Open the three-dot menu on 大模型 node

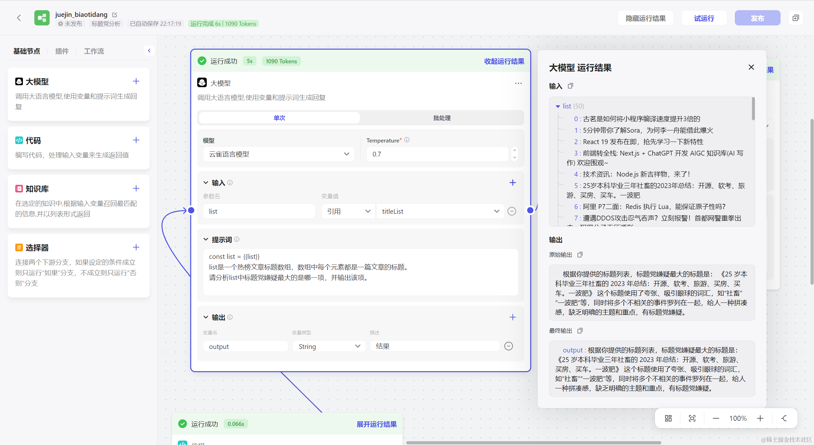tap(518, 83)
